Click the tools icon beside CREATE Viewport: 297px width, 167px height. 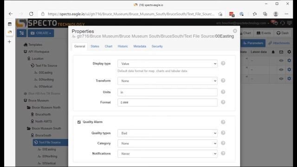(x=22, y=33)
